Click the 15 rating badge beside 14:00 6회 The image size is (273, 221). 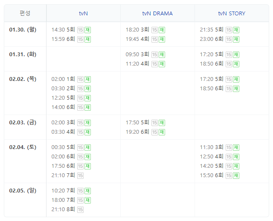click(x=80, y=107)
